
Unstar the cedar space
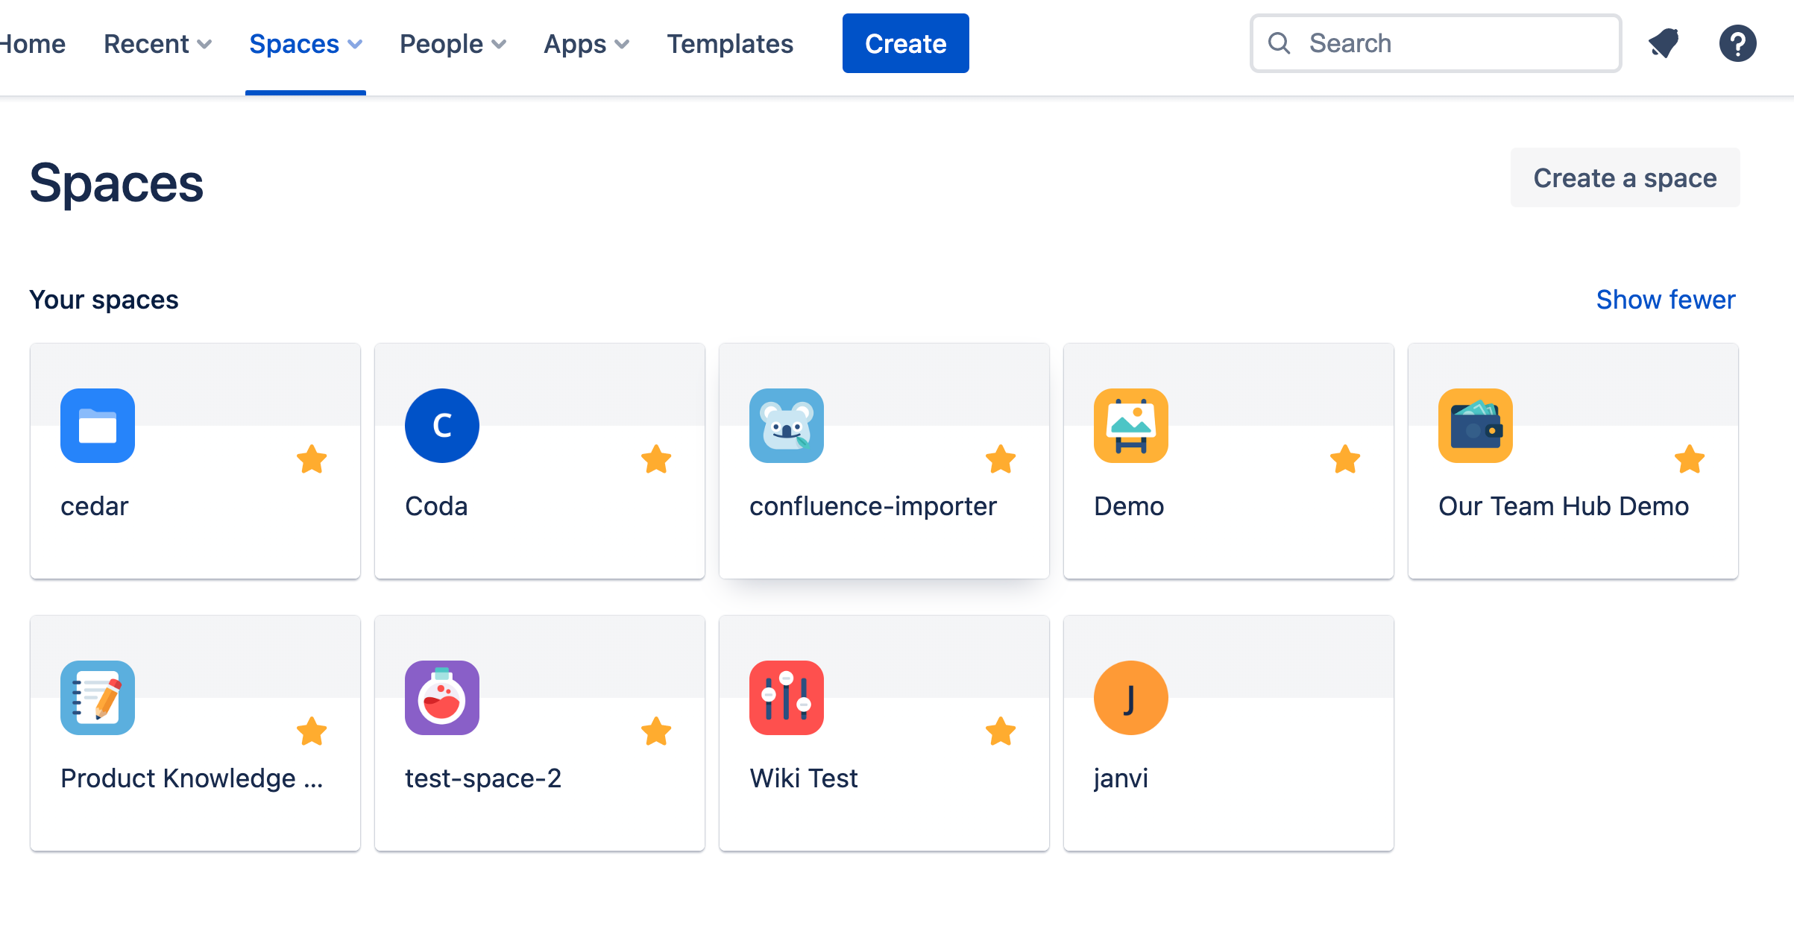[312, 459]
